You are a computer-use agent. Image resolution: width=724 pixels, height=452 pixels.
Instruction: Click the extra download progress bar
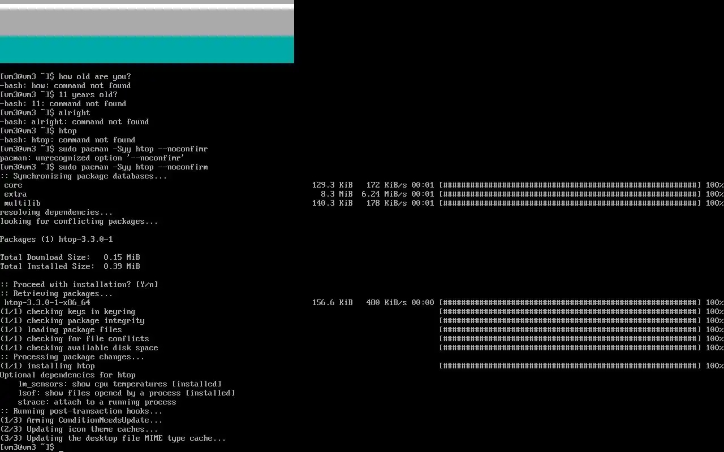(x=570, y=194)
